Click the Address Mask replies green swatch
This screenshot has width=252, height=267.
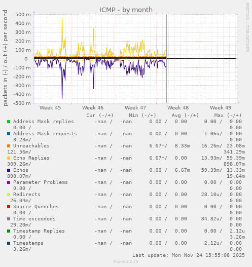pyautogui.click(x=9, y=122)
